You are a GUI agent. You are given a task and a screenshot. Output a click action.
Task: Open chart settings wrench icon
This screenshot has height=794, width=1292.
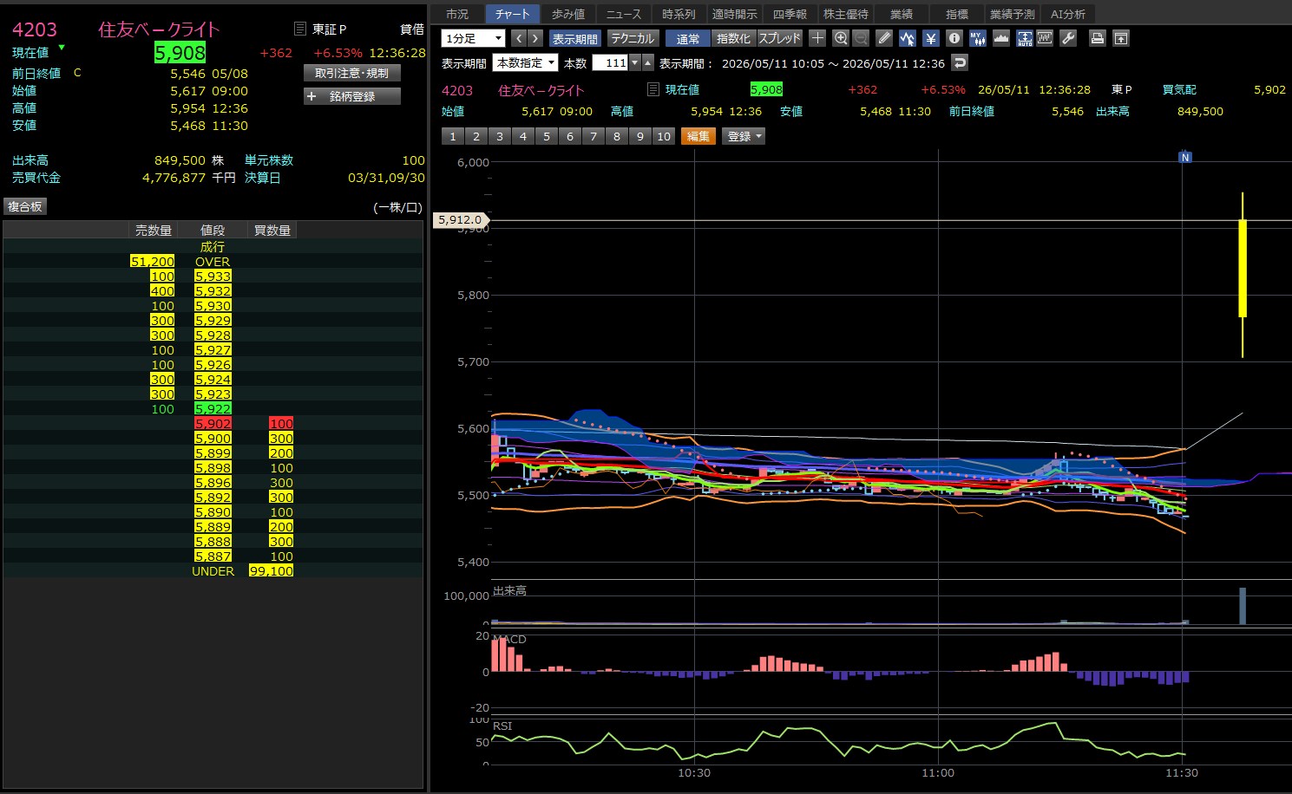point(1068,38)
